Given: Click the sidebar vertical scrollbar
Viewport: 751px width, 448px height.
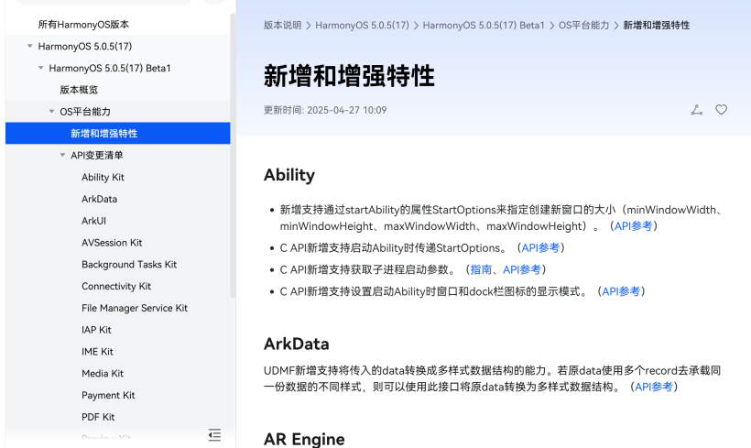Looking at the screenshot, I should pos(233,156).
